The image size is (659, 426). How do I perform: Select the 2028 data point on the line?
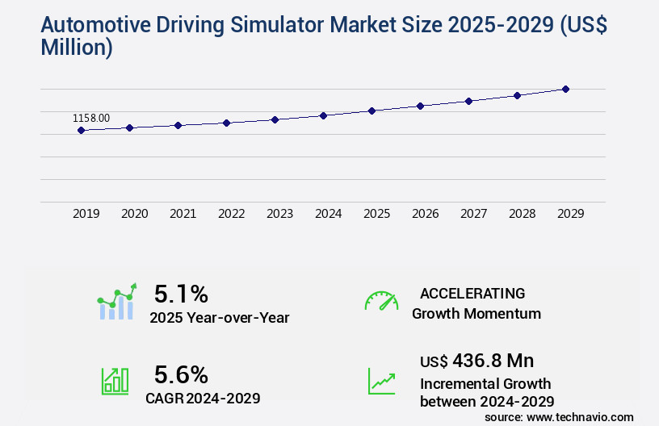(x=517, y=95)
